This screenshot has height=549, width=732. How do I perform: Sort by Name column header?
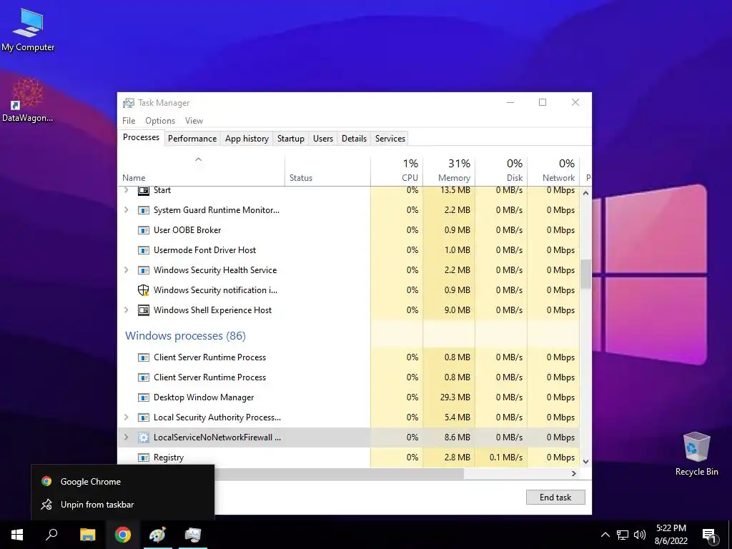pos(201,171)
